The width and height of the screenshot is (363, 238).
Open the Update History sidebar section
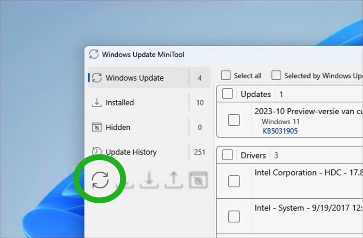[x=149, y=152]
